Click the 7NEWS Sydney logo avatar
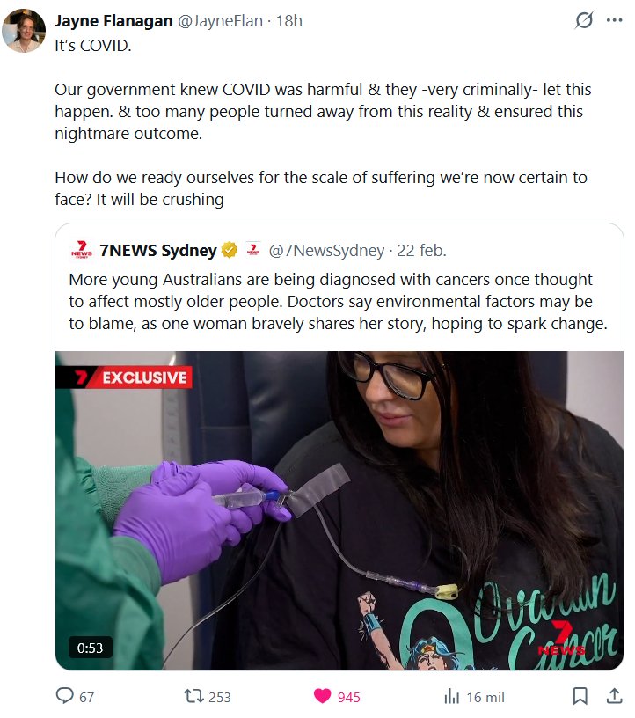This screenshot has height=718, width=635. point(82,250)
